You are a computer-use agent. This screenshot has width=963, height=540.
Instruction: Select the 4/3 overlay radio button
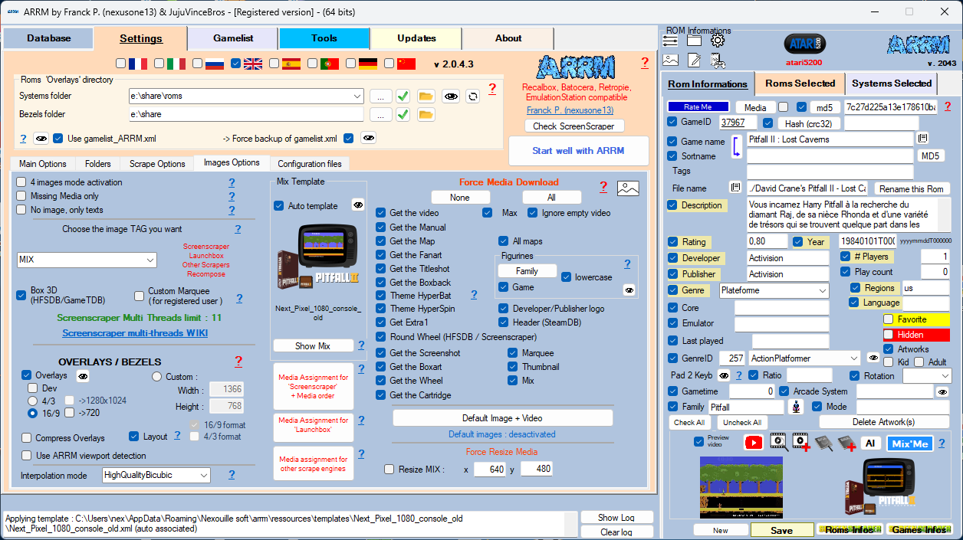33,401
